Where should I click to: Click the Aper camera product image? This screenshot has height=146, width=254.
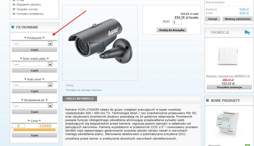point(100,43)
